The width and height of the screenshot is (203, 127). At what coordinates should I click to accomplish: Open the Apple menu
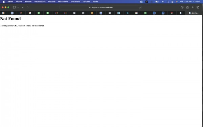pyautogui.click(x=4, y=2)
